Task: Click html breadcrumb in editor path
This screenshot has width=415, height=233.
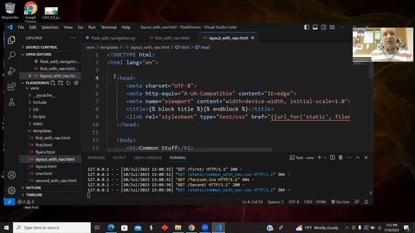Action: pos(182,47)
